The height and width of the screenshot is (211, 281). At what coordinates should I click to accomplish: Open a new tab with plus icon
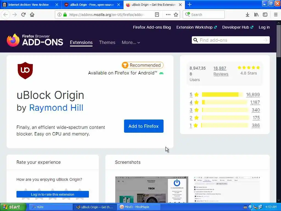[x=190, y=5]
